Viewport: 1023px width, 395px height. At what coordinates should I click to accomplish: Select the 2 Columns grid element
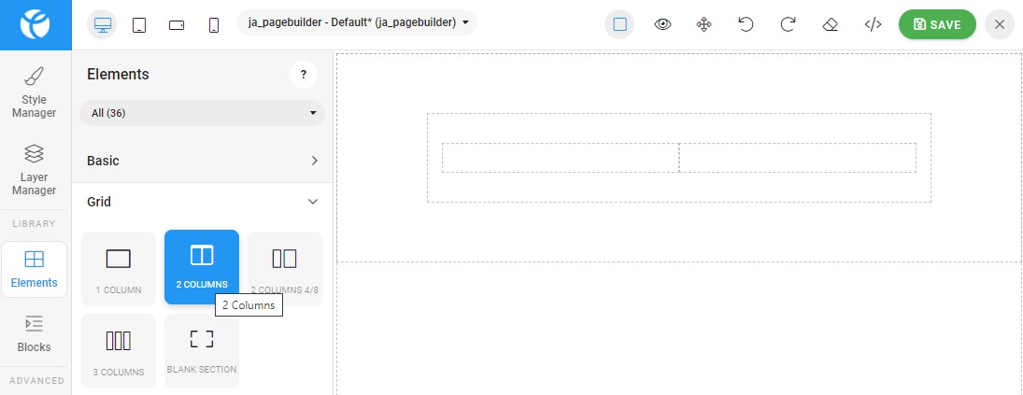coord(202,266)
